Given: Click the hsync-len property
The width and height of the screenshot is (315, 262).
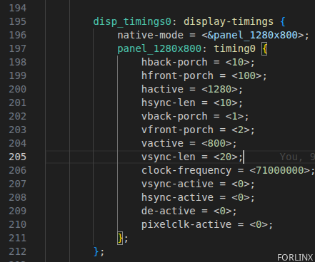Looking at the screenshot, I should tap(169, 103).
